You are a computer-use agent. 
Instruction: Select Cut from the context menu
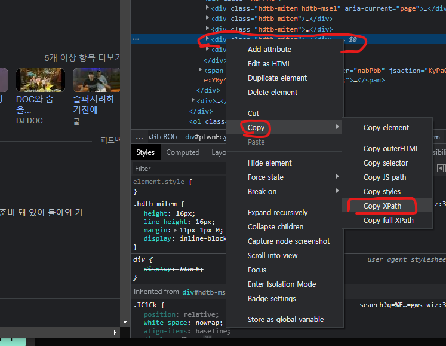click(x=285, y=114)
